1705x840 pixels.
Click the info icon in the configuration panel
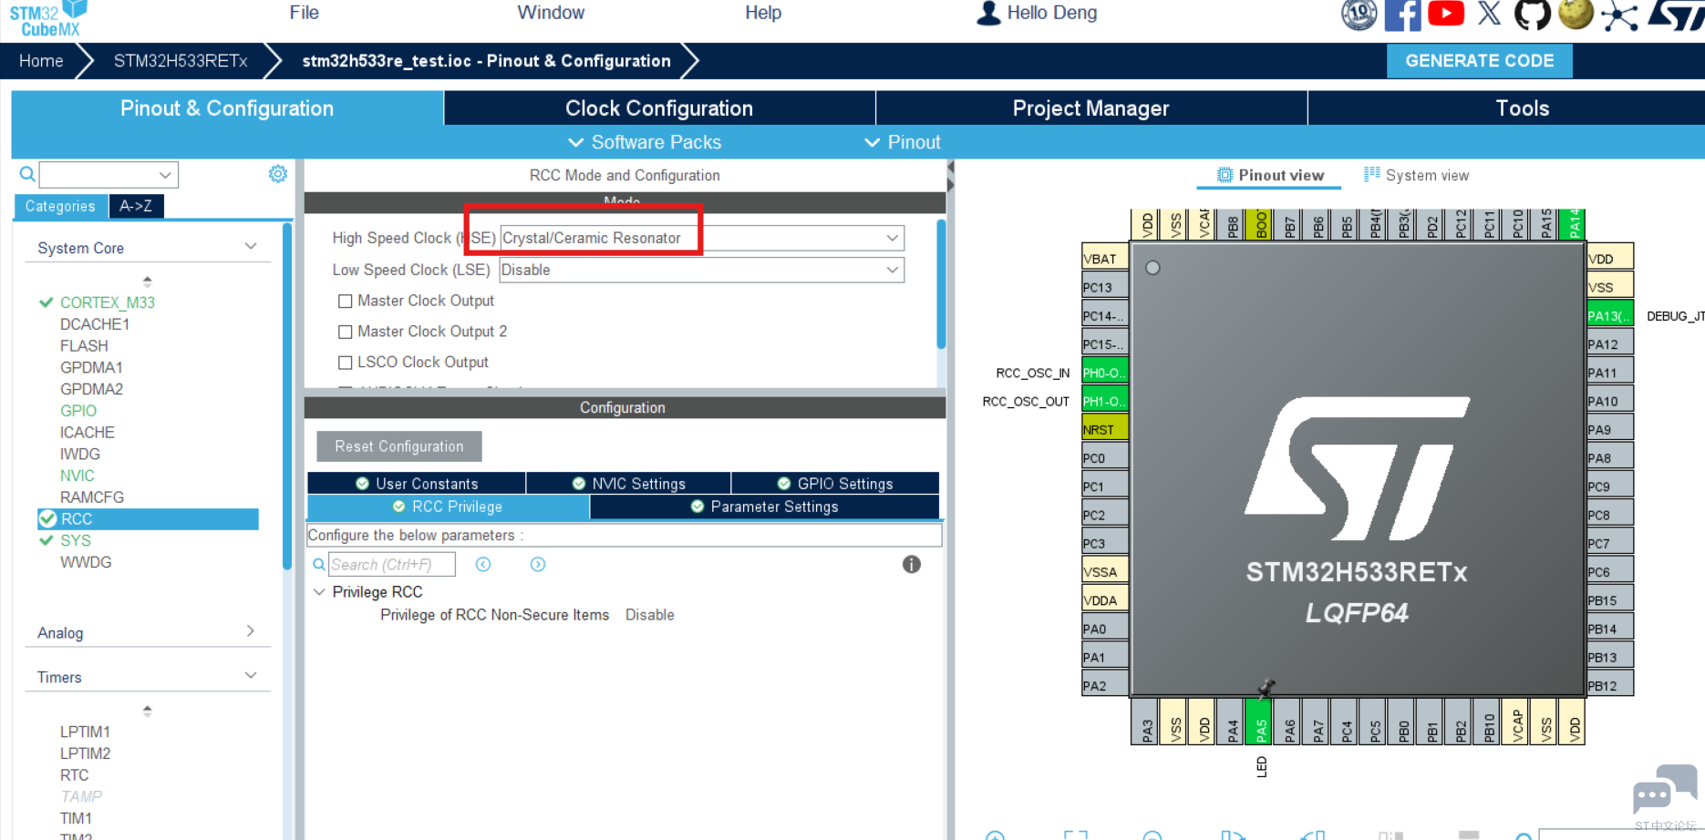click(x=912, y=564)
